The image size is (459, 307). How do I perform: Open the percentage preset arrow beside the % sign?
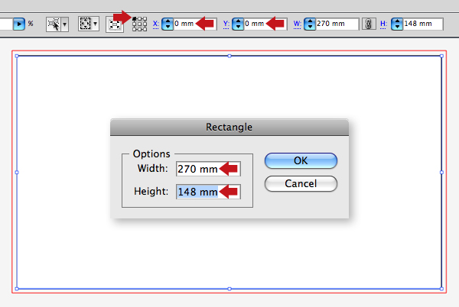[x=19, y=24]
